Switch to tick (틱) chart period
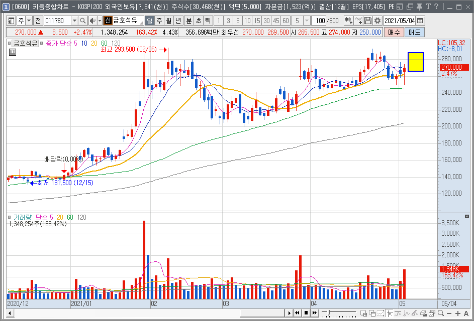 (x=208, y=21)
